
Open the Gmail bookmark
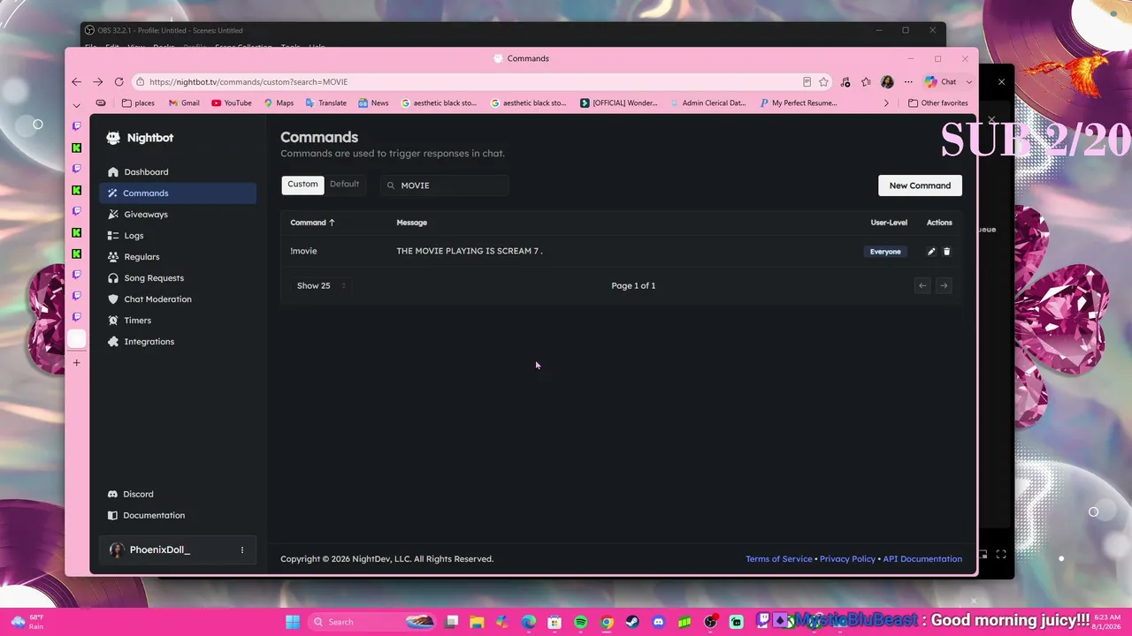184,103
